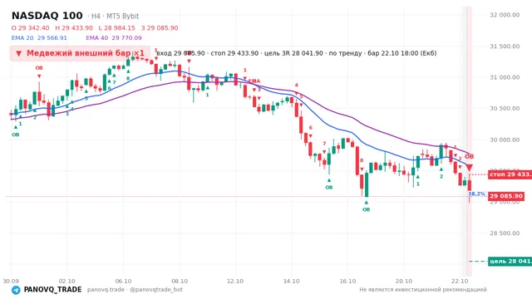Click the EMA 40 29 770.09 legend
The image size is (532, 299).
[x=114, y=38]
